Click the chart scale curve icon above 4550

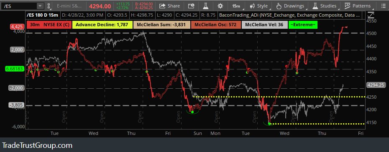[371, 15]
